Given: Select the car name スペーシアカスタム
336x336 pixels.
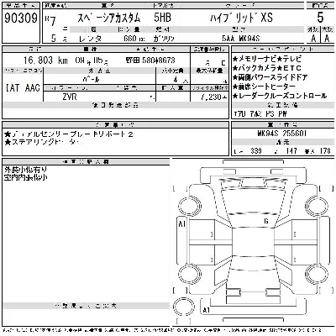Looking at the screenshot, I should pyautogui.click(x=109, y=18).
